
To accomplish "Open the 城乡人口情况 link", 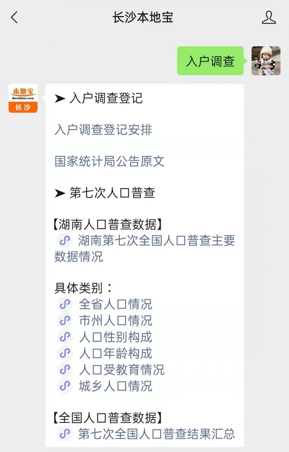I will pos(115,386).
